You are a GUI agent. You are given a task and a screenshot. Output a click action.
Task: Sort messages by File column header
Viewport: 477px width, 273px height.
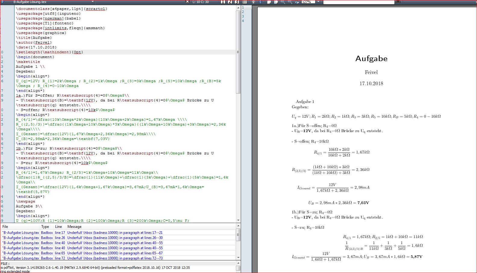(20, 227)
